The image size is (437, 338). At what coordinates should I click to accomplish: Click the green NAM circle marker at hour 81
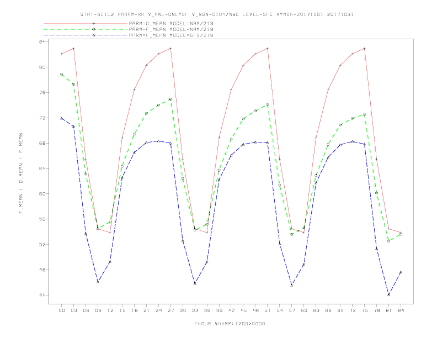tap(389, 241)
